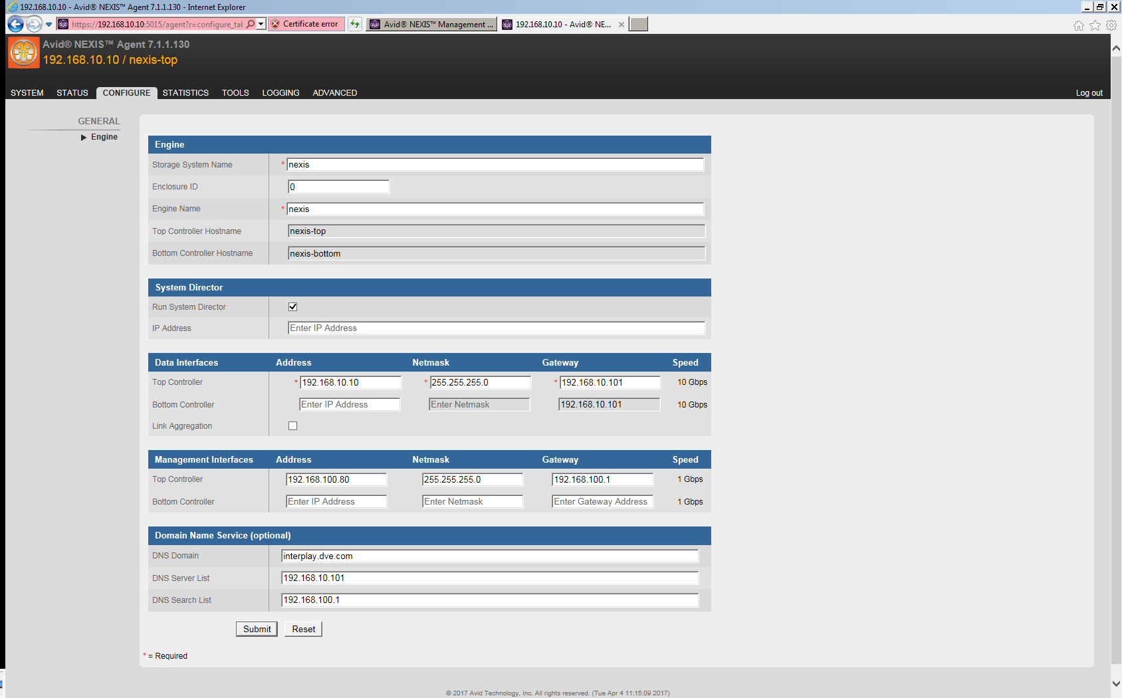The image size is (1122, 698).
Task: Click the Log out link
Action: pos(1089,93)
